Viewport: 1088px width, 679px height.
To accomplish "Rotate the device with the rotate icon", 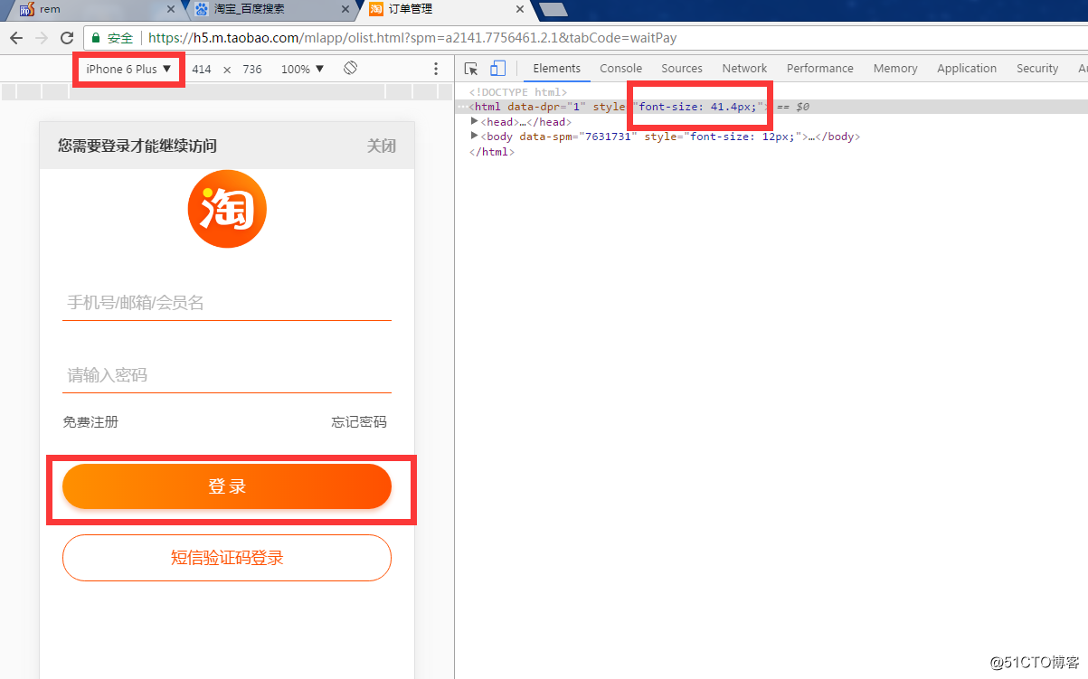I will click(351, 69).
